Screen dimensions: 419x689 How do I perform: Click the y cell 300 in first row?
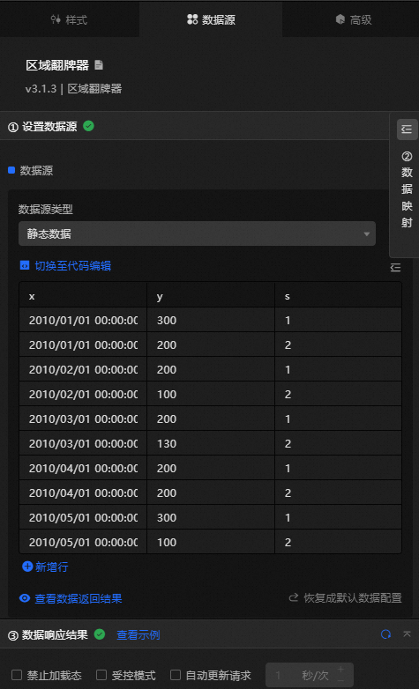click(x=211, y=321)
